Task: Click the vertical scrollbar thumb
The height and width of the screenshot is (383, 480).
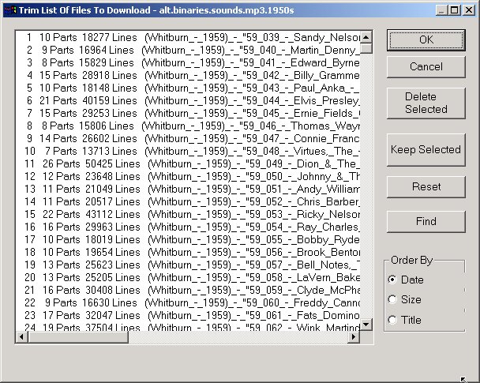Action: click(x=366, y=48)
